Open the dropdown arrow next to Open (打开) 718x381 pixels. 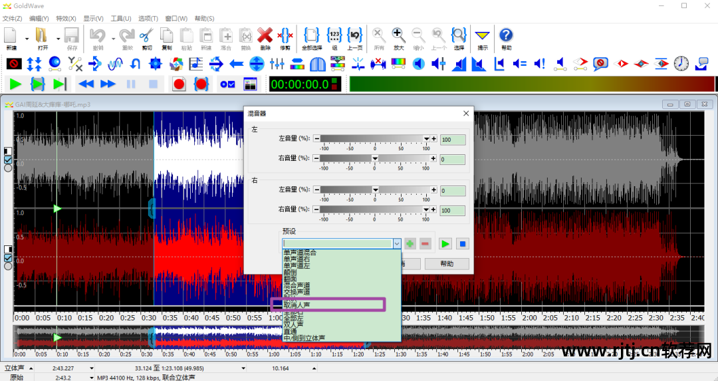pos(58,38)
